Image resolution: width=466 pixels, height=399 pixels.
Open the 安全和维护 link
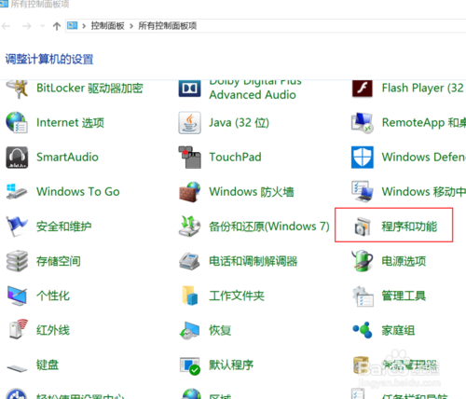(63, 227)
